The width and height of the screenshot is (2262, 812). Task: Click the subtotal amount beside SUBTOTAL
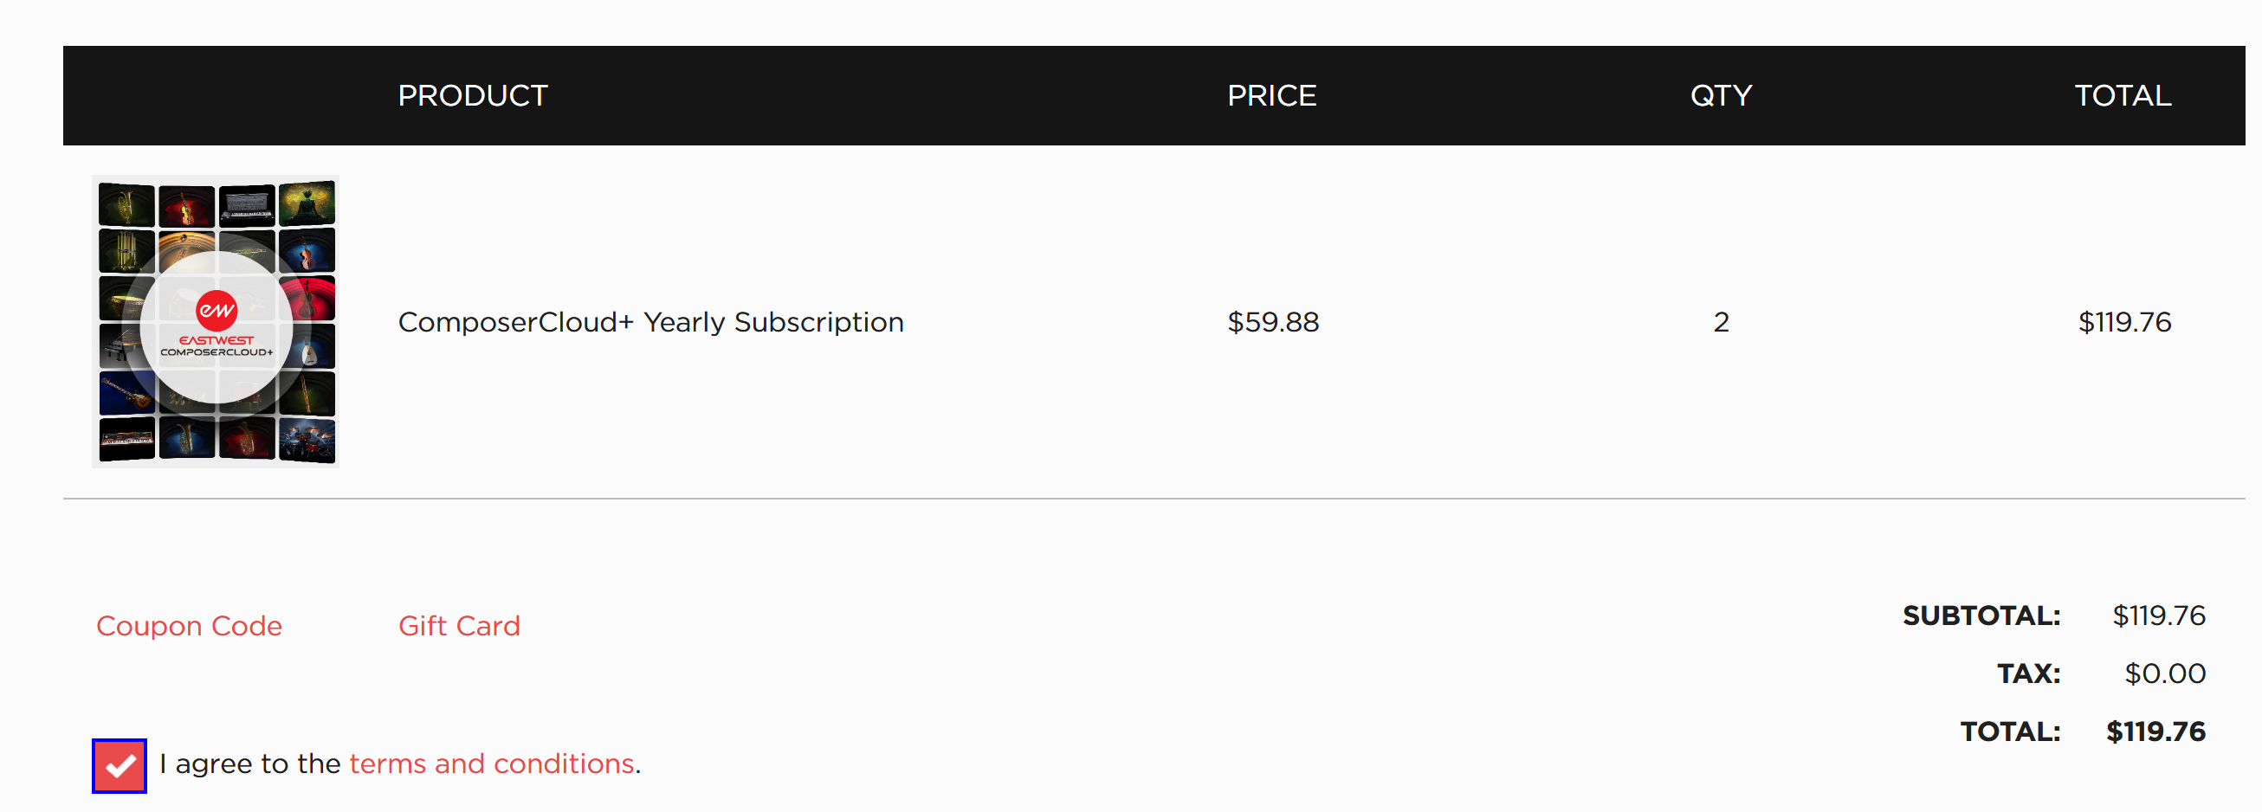[x=2157, y=615]
